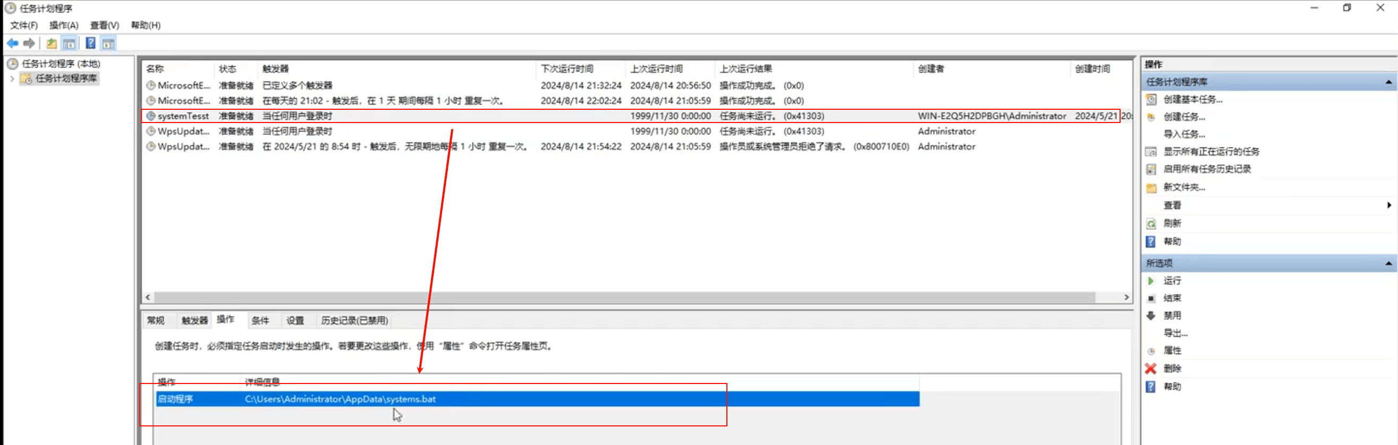This screenshot has height=445, width=1398.
Task: Open the 操作(A) menu
Action: 63,25
